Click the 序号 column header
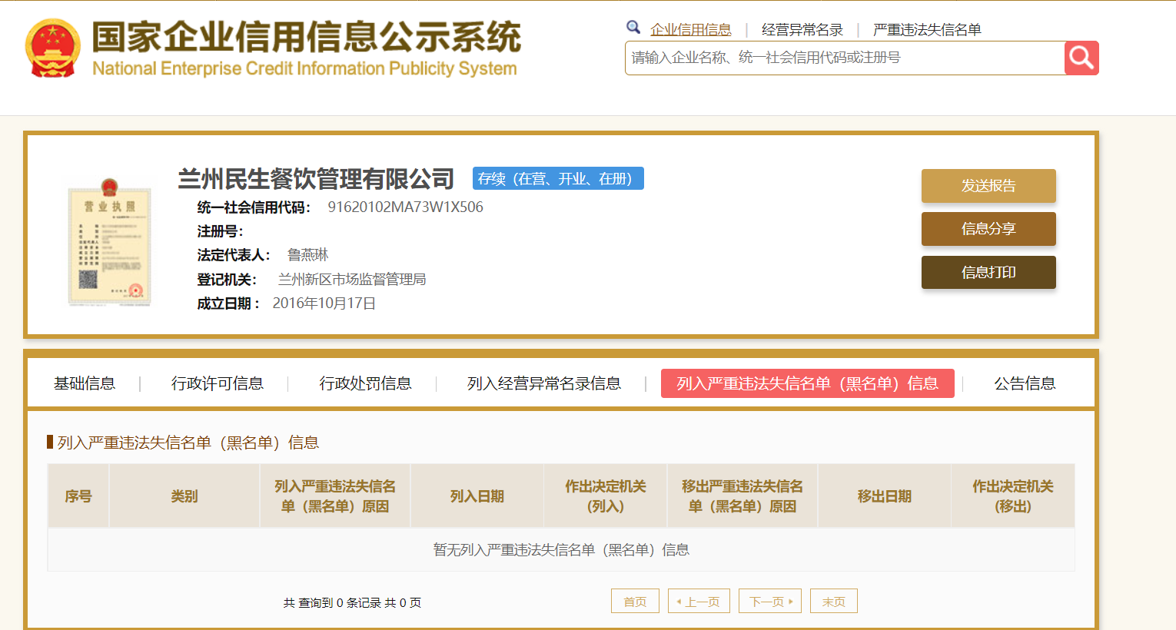The height and width of the screenshot is (630, 1176). 78,496
